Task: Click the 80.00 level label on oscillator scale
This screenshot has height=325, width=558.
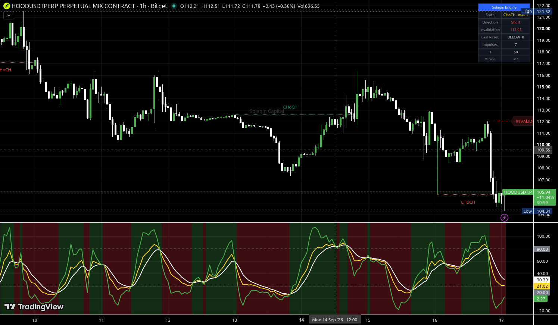Action: pyautogui.click(x=542, y=249)
